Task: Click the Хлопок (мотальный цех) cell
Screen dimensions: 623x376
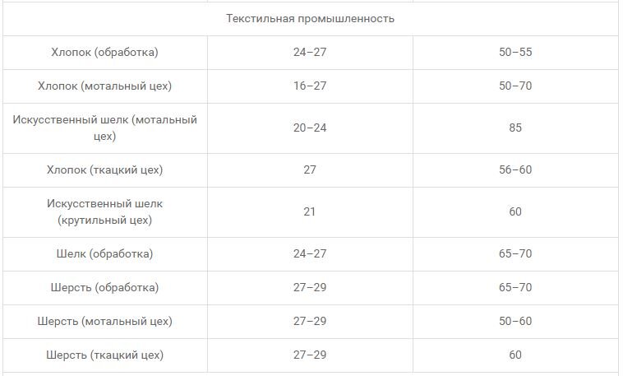Action: point(105,86)
